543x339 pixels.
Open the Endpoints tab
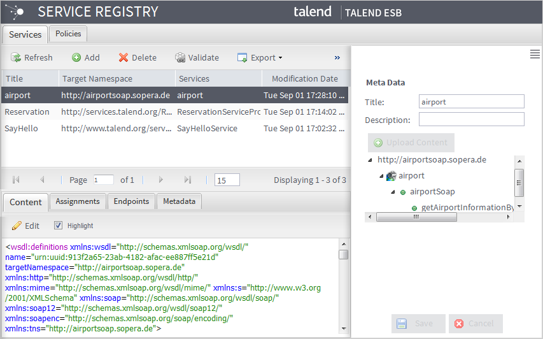pyautogui.click(x=131, y=202)
